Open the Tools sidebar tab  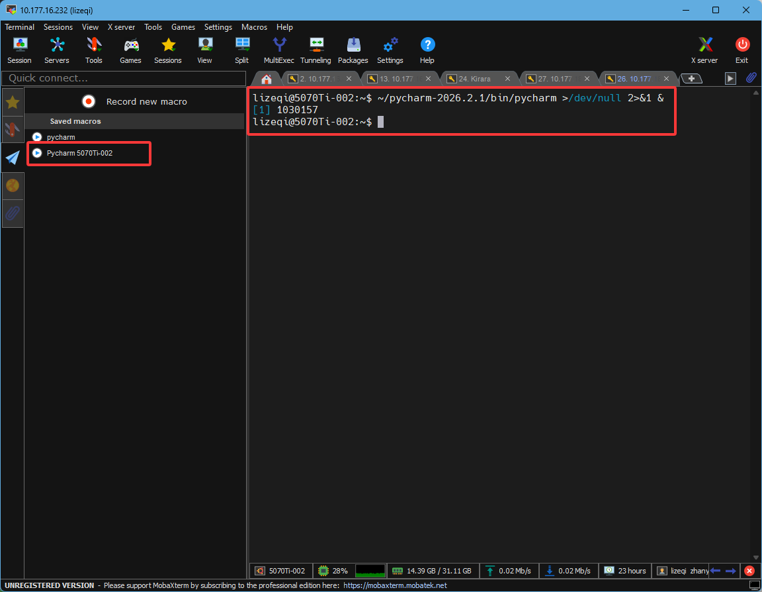pyautogui.click(x=13, y=129)
